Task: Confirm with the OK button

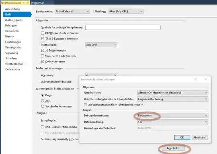Action: 182,138
